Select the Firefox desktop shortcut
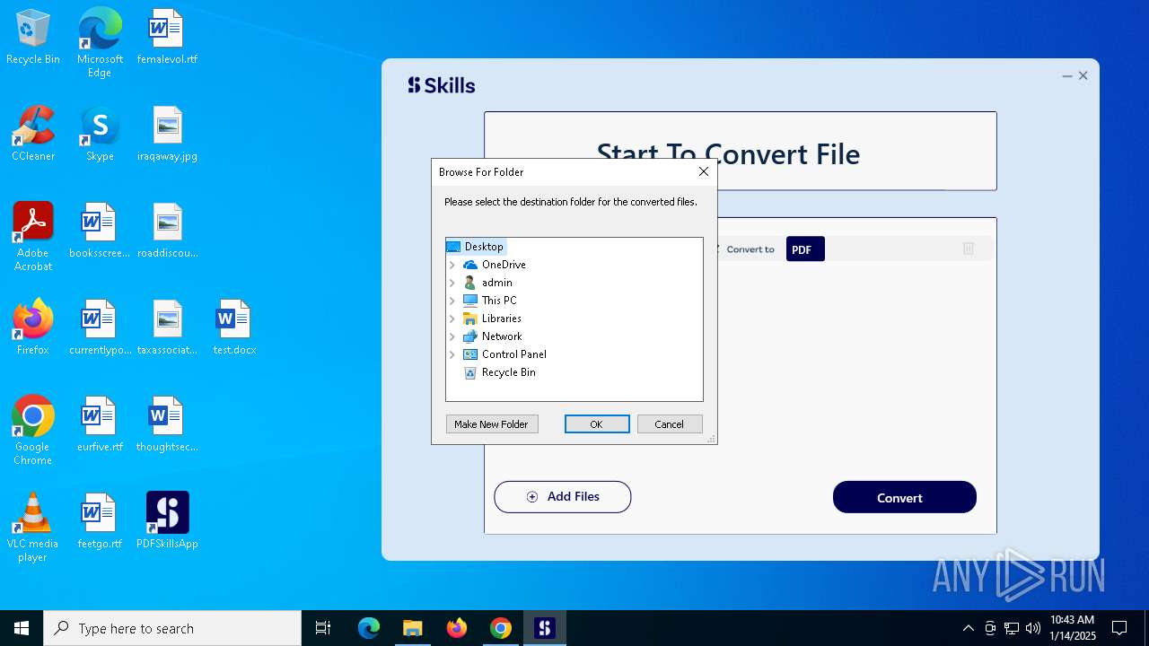 [x=33, y=328]
